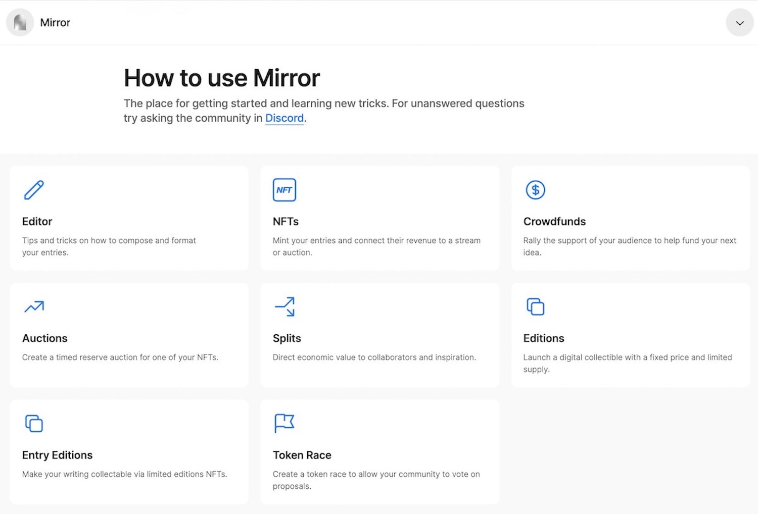Click 'The place for getting started' intro text
The image size is (758, 514).
(x=324, y=111)
